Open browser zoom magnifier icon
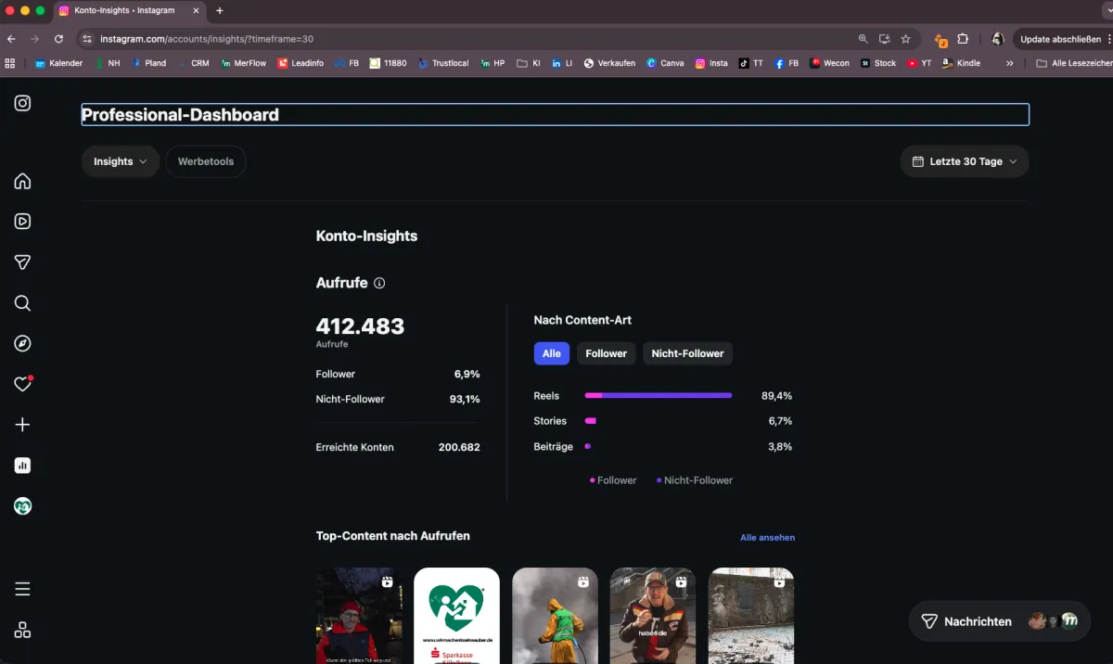1113x664 pixels. tap(864, 39)
